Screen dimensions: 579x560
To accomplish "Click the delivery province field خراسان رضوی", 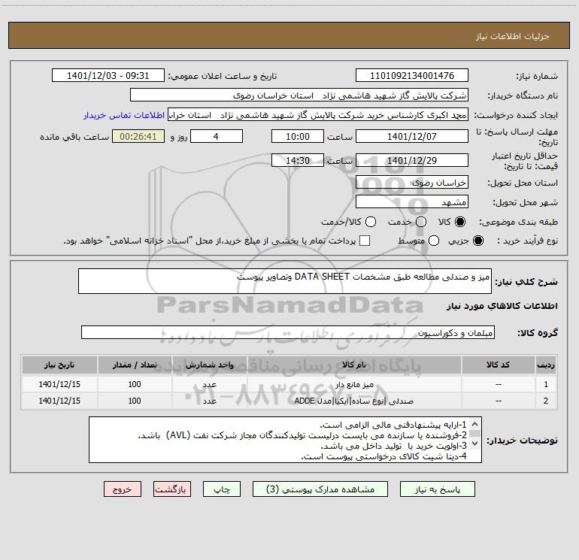I will (412, 182).
